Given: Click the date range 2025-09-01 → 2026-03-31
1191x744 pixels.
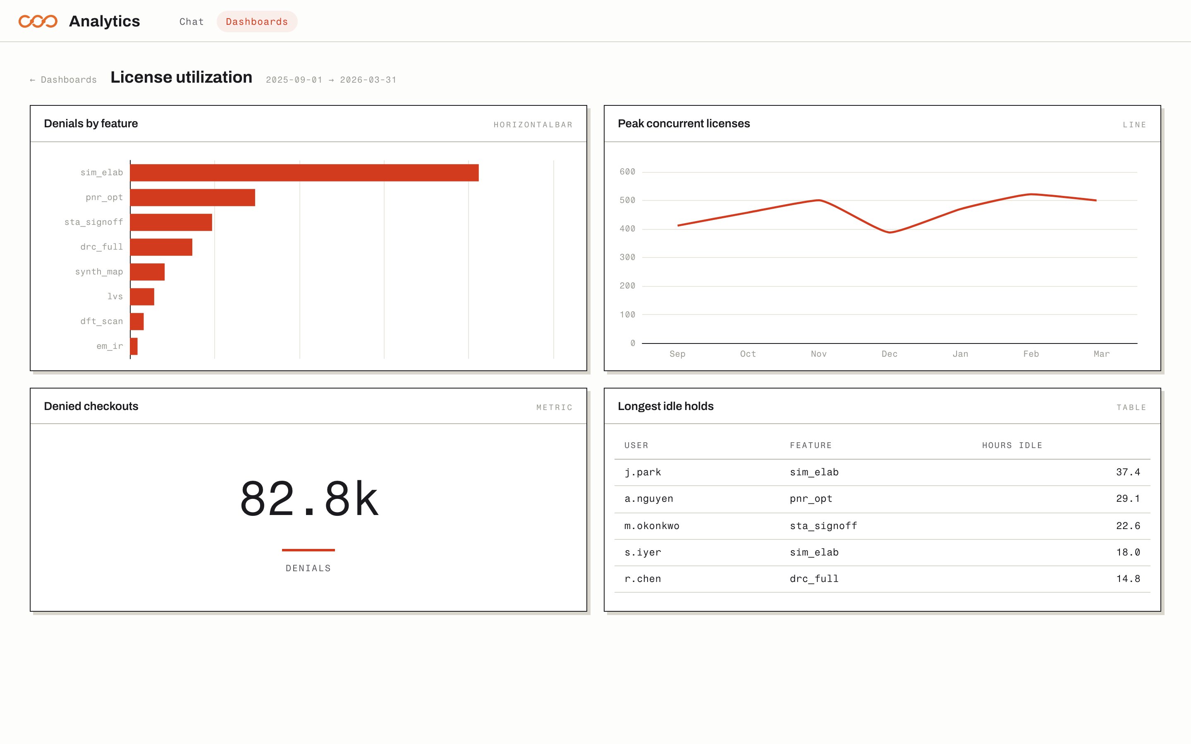Looking at the screenshot, I should (331, 80).
